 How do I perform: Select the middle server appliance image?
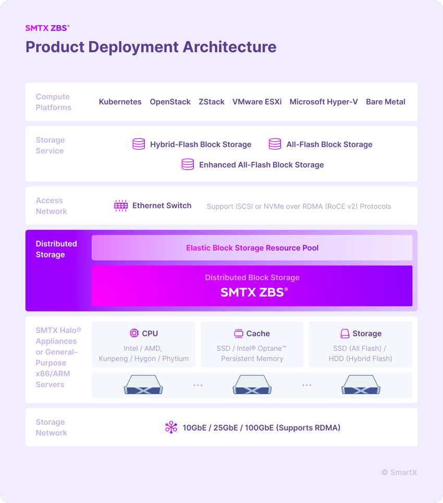coord(252,385)
